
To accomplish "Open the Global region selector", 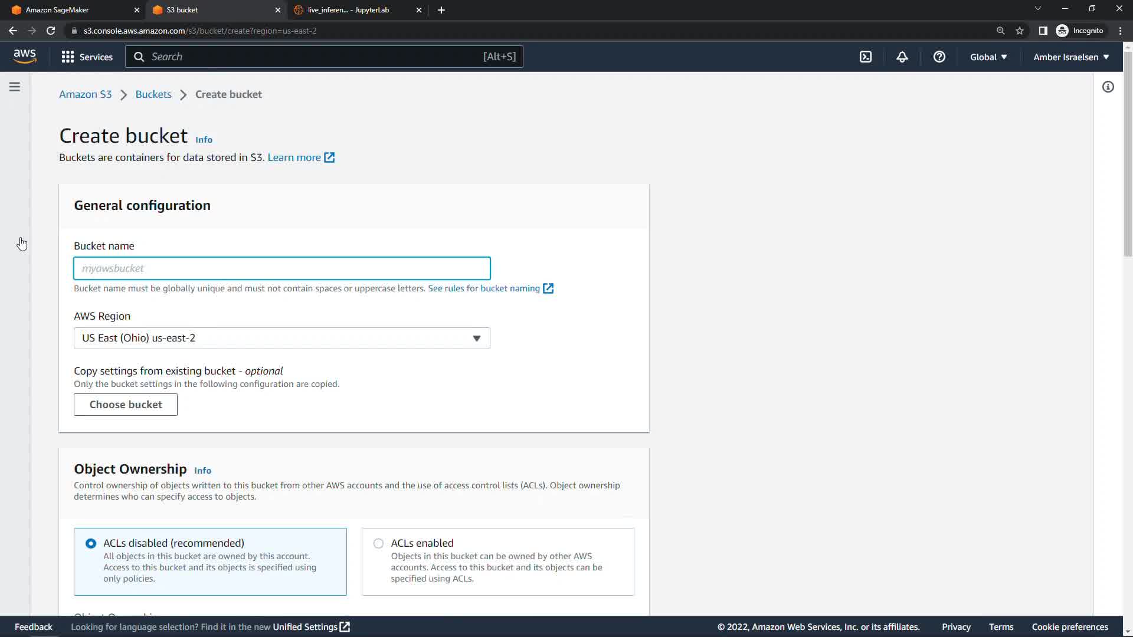I will tap(988, 57).
